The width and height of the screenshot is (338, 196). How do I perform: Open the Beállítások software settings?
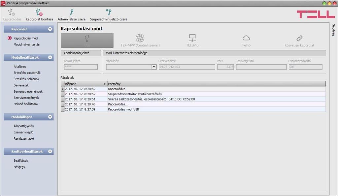click(21, 160)
